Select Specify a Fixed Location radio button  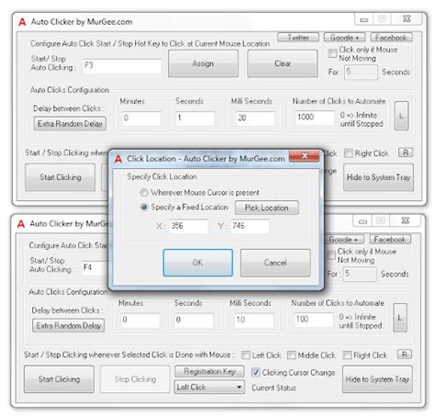(x=144, y=208)
